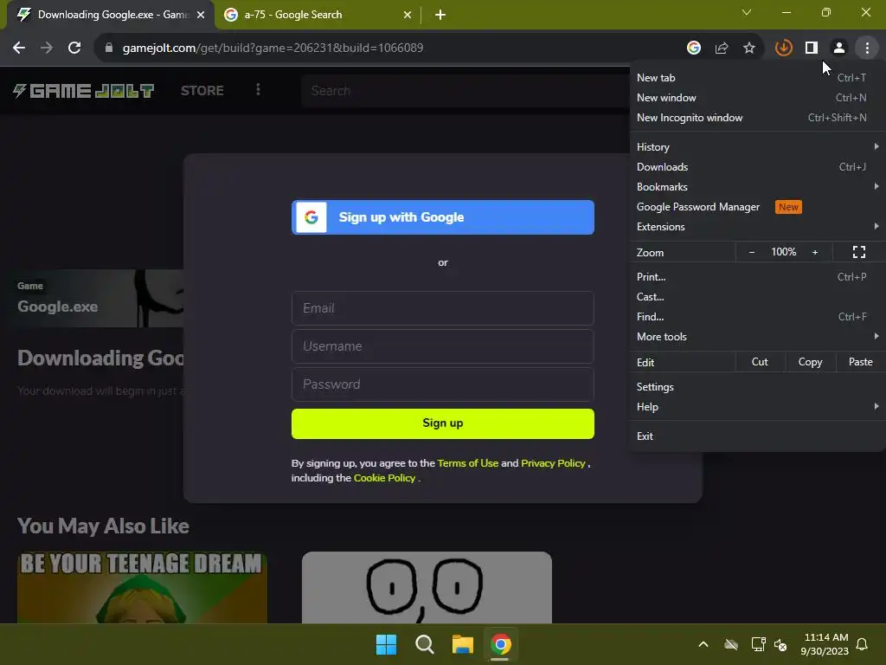This screenshot has width=886, height=665.
Task: Close the a-75 Google Search tab
Action: tap(408, 15)
